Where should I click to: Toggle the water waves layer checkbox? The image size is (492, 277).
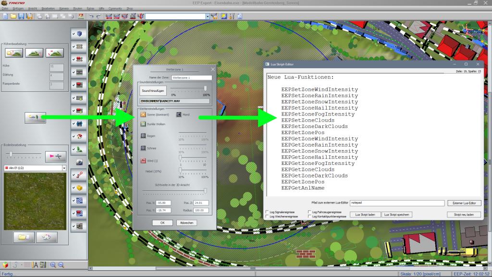pos(79,201)
